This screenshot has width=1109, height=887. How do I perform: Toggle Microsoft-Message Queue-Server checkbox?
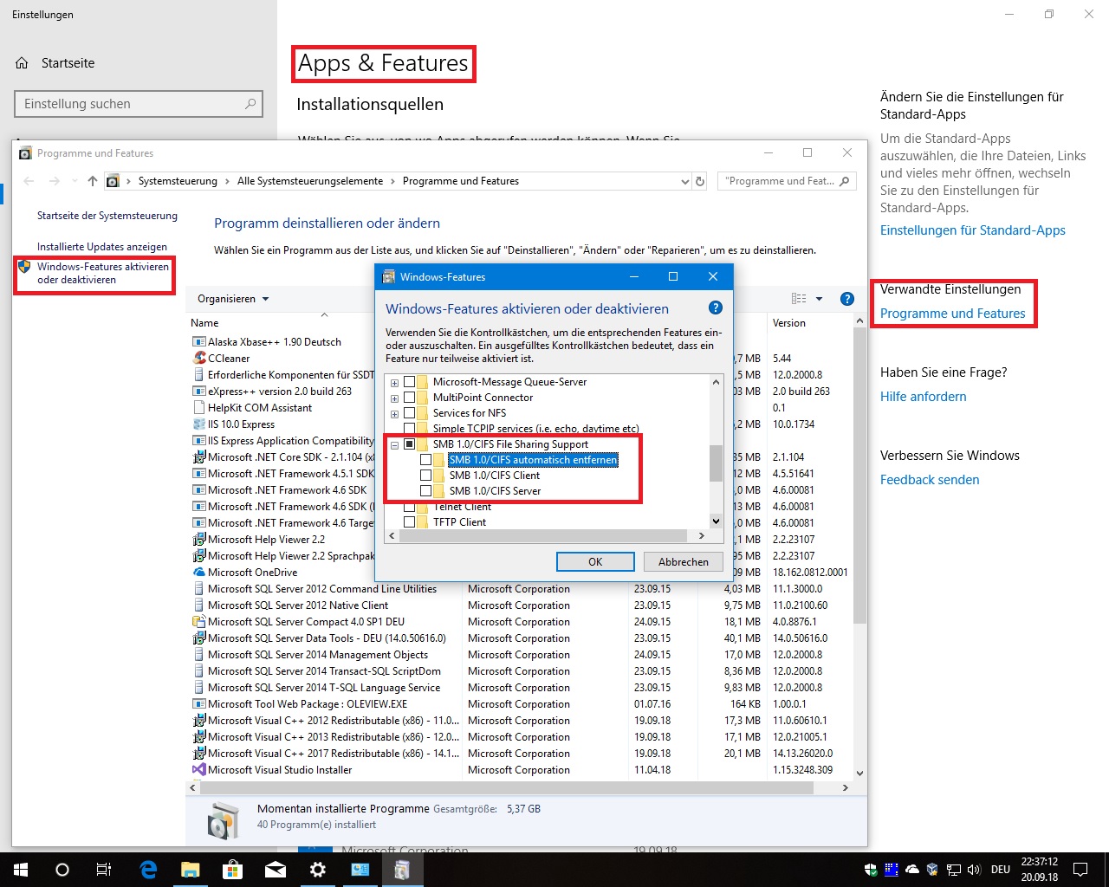point(410,382)
